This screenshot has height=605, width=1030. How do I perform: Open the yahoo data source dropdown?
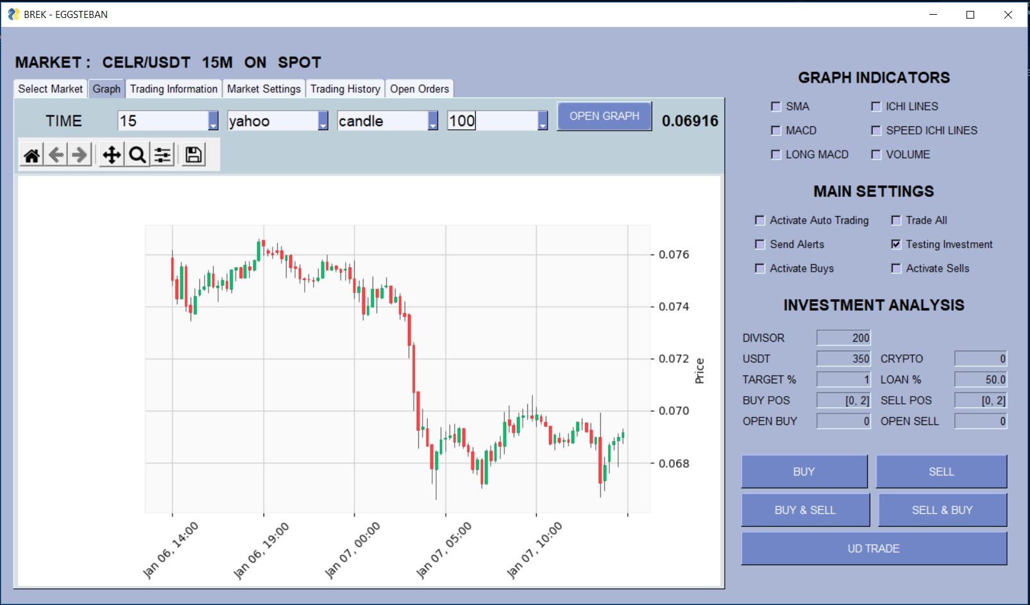[x=323, y=120]
